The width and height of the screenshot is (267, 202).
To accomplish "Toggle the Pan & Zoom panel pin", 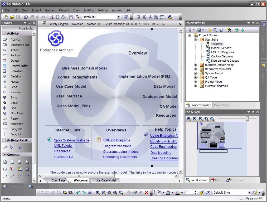I will coord(253,112).
